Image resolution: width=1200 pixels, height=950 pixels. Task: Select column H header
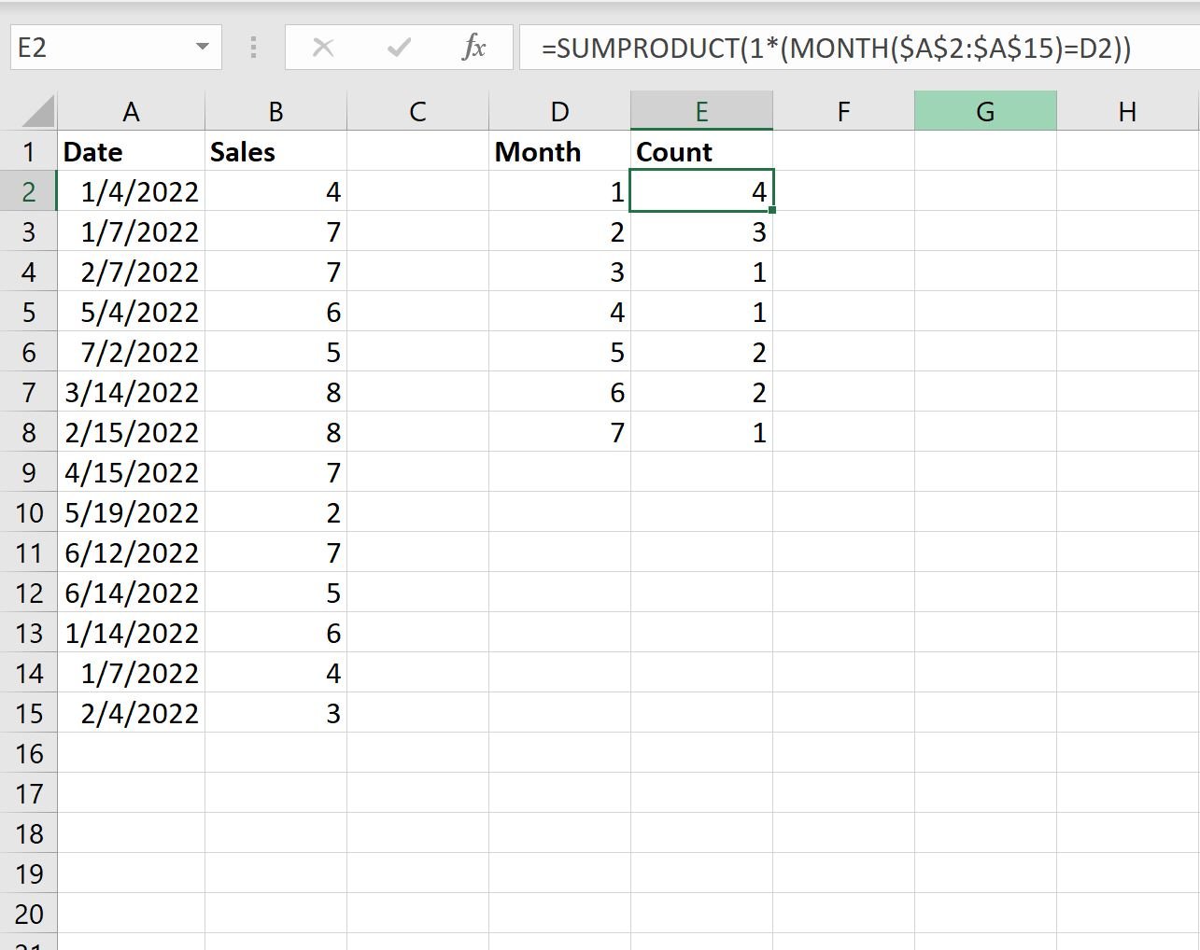point(1127,112)
